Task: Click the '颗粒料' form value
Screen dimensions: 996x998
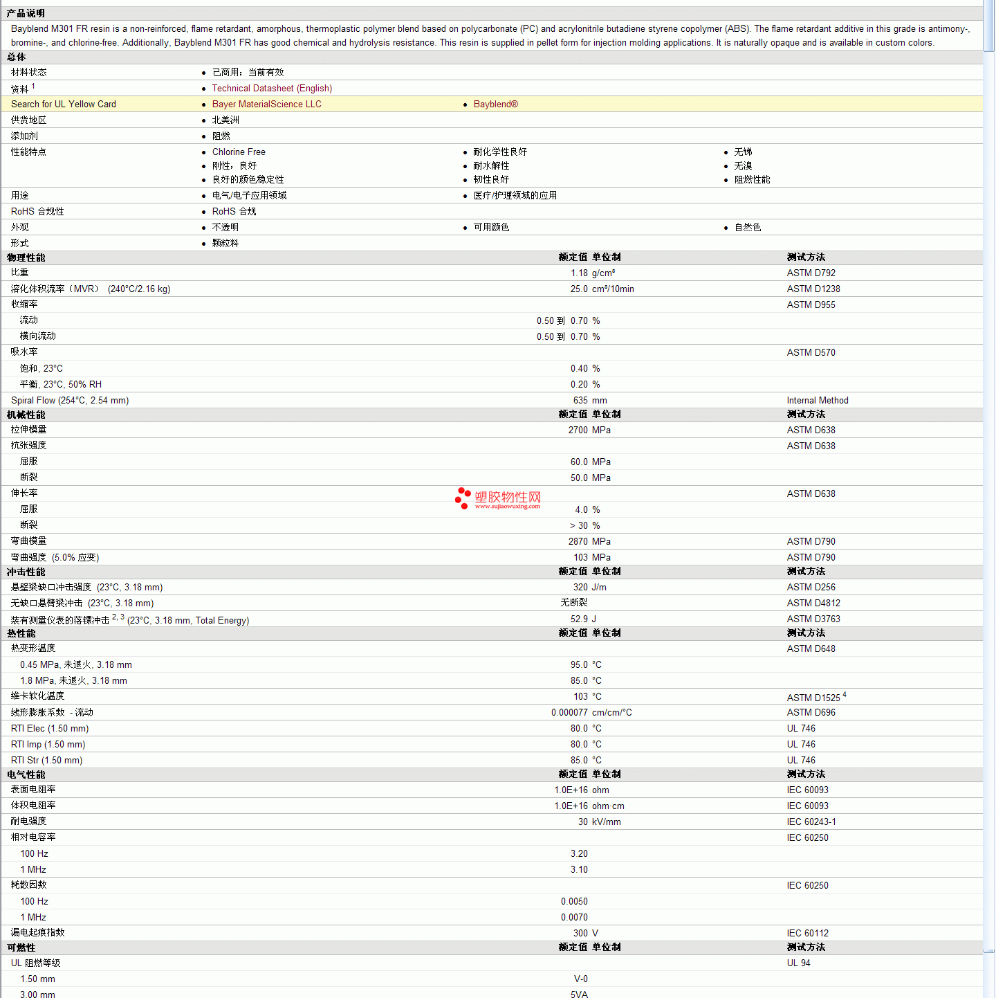Action: 225,244
